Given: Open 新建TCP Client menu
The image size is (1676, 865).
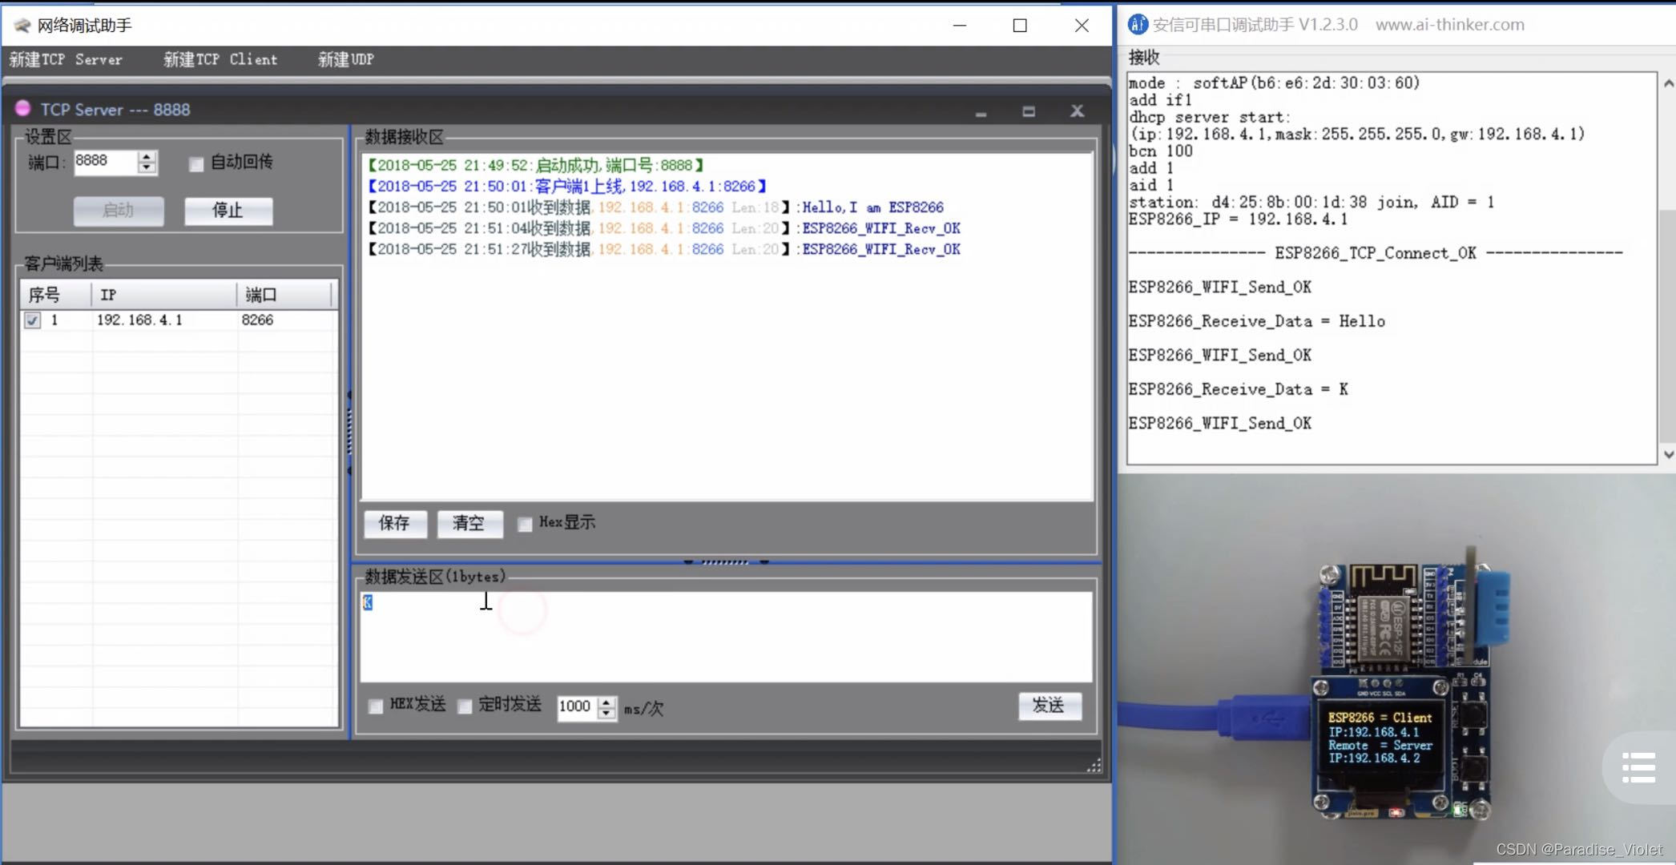Looking at the screenshot, I should 220,59.
